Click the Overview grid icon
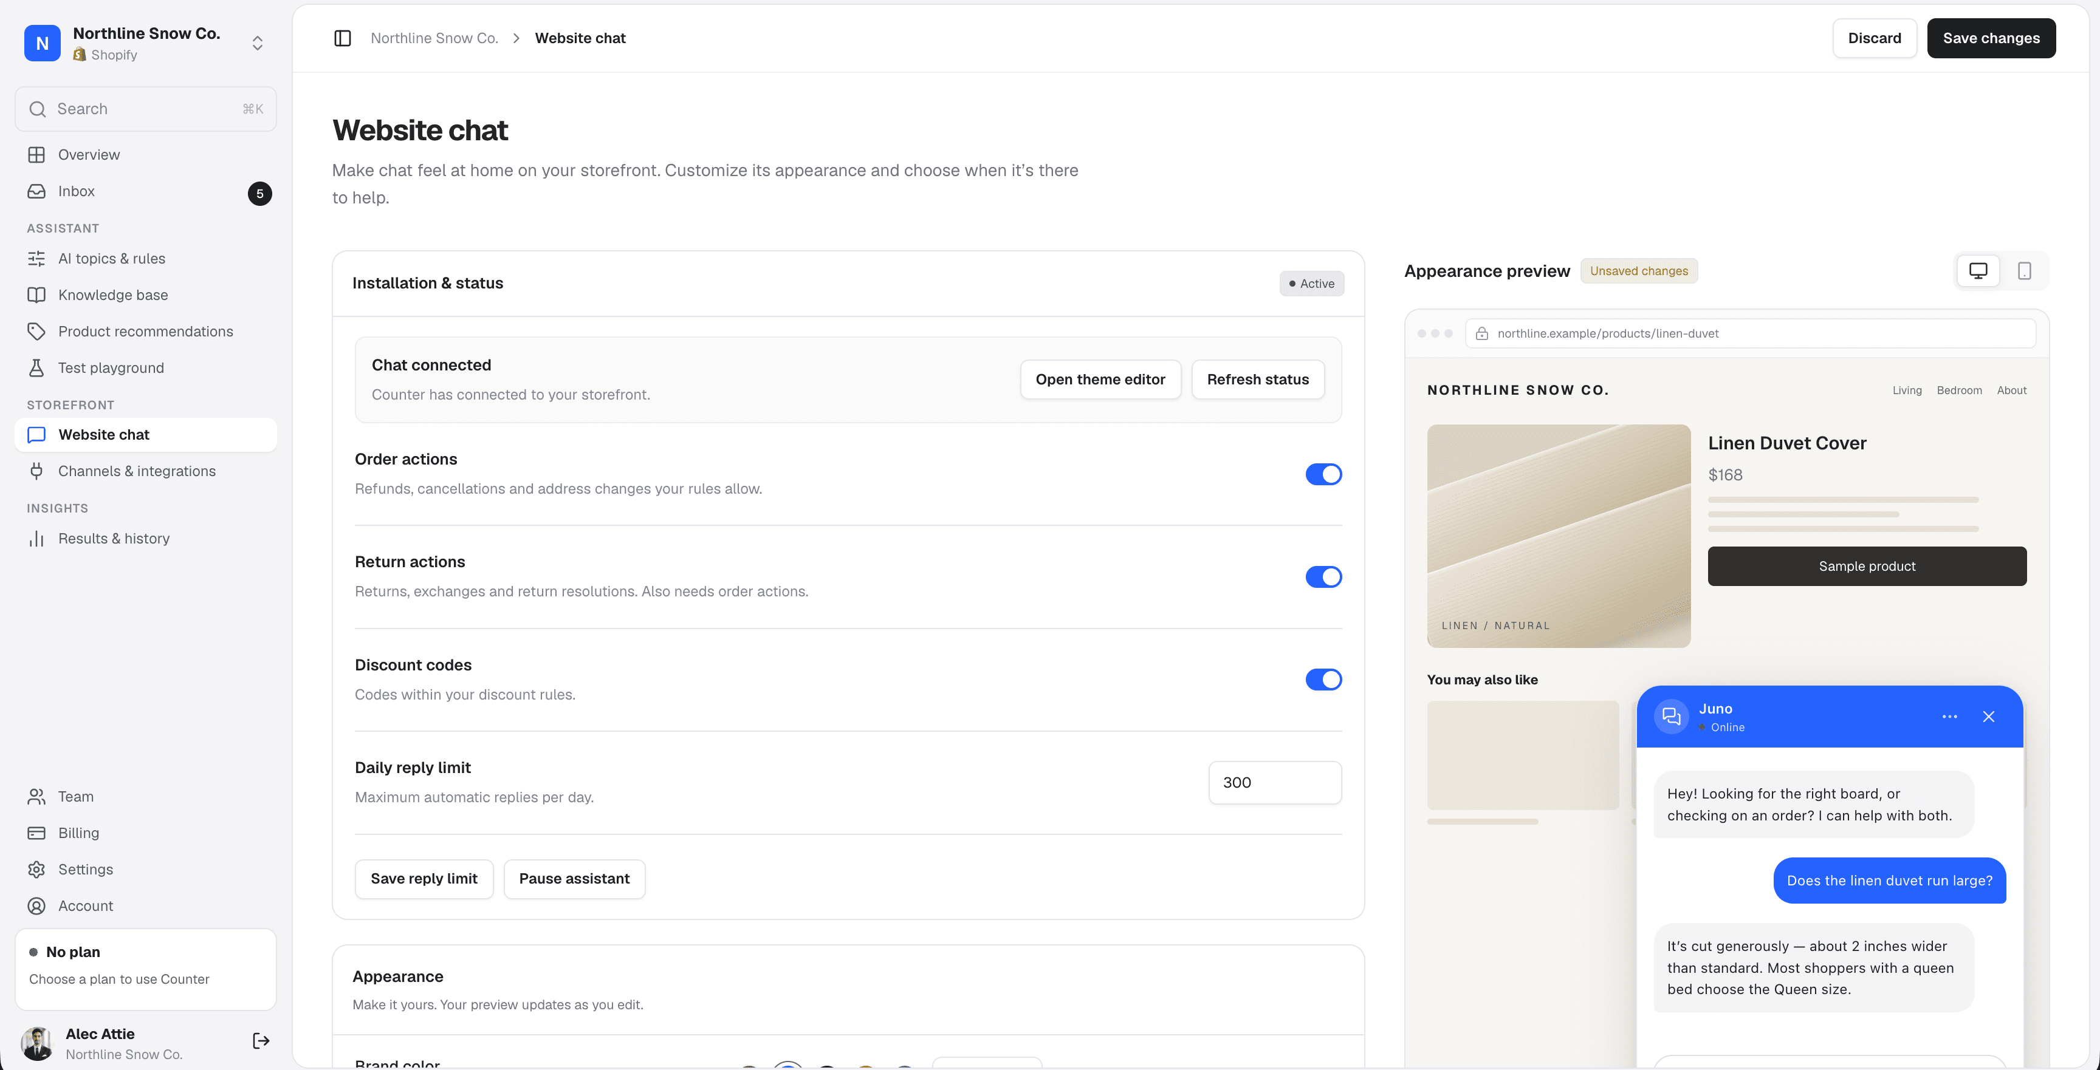 (x=36, y=155)
